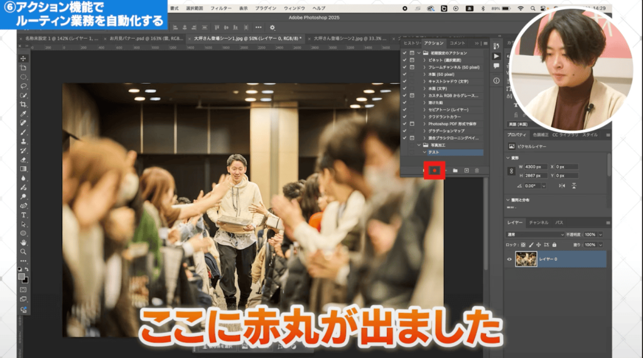The image size is (643, 358).
Task: Open the Layers panel menu icon
Action: pyautogui.click(x=608, y=223)
